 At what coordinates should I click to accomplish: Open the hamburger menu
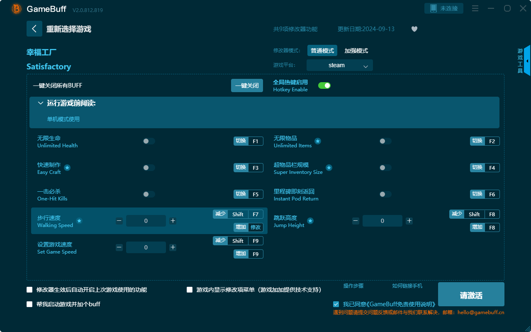point(475,8)
